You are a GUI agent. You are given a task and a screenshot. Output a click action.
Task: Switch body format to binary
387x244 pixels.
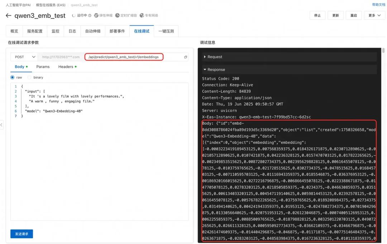30,77
